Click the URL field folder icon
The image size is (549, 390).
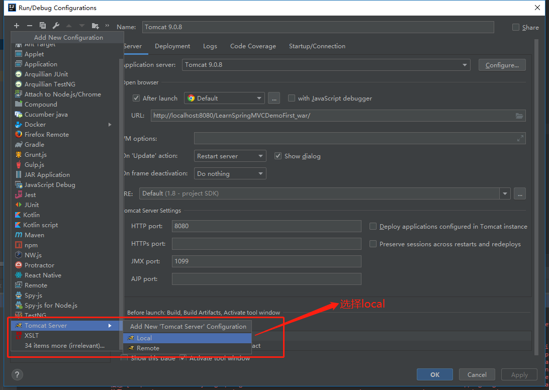(x=519, y=116)
